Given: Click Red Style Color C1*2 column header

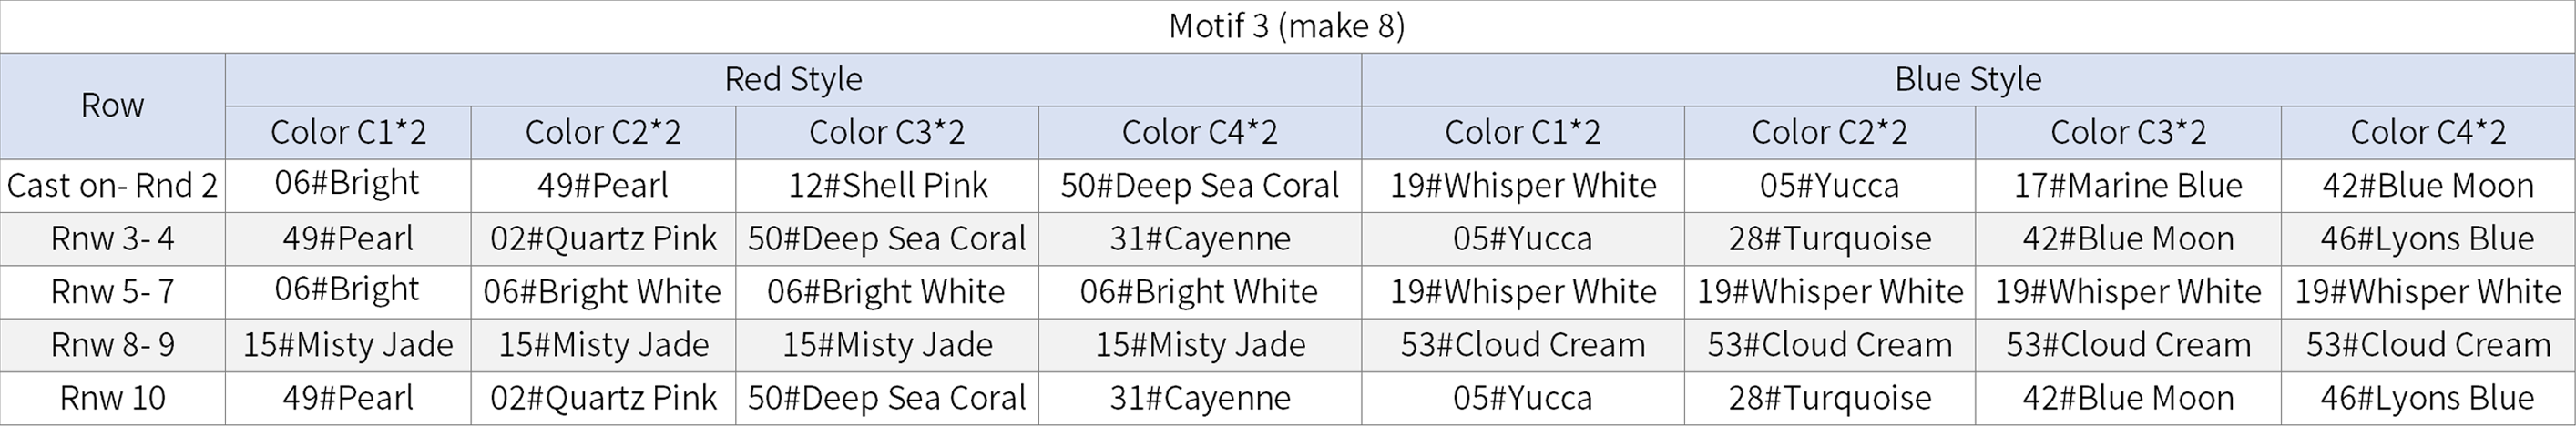Looking at the screenshot, I should coord(348,133).
